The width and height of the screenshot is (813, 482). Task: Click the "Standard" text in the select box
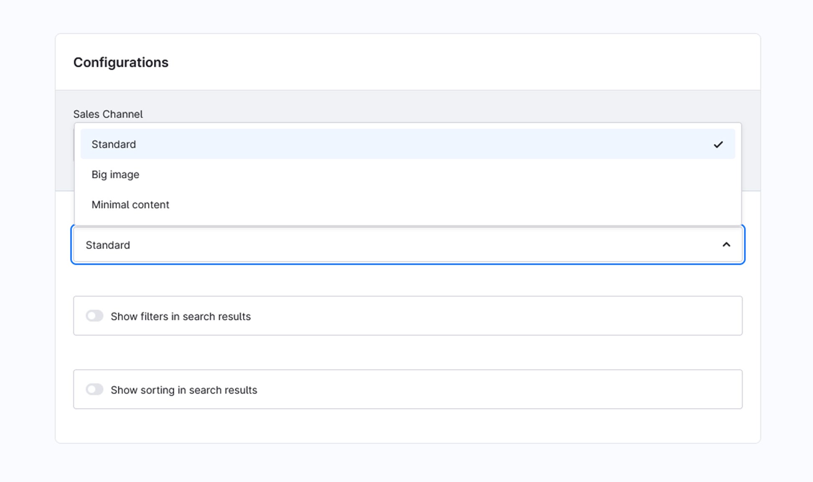[x=108, y=245]
